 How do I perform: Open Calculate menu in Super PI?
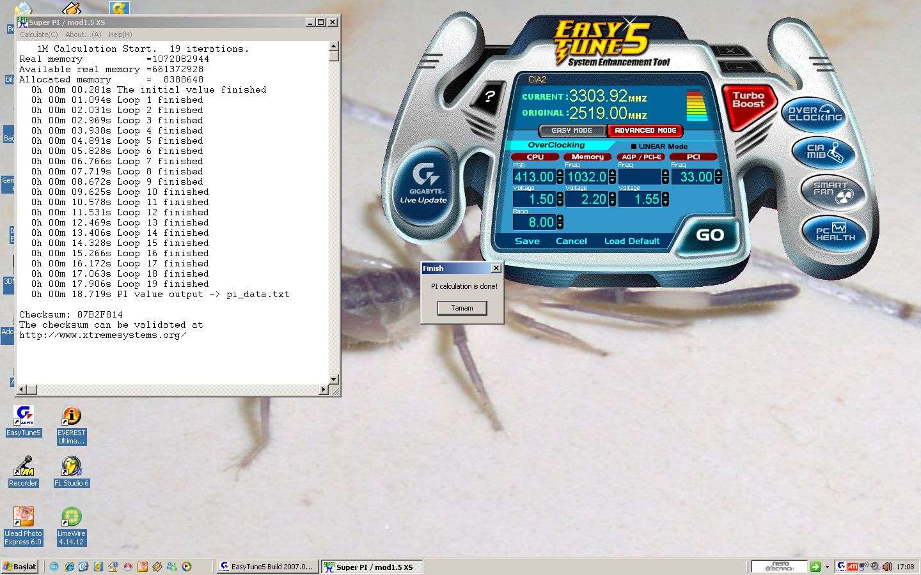click(x=38, y=34)
